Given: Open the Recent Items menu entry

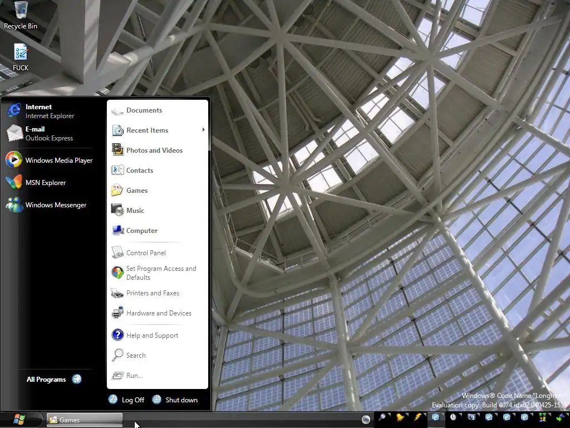Looking at the screenshot, I should (158, 130).
